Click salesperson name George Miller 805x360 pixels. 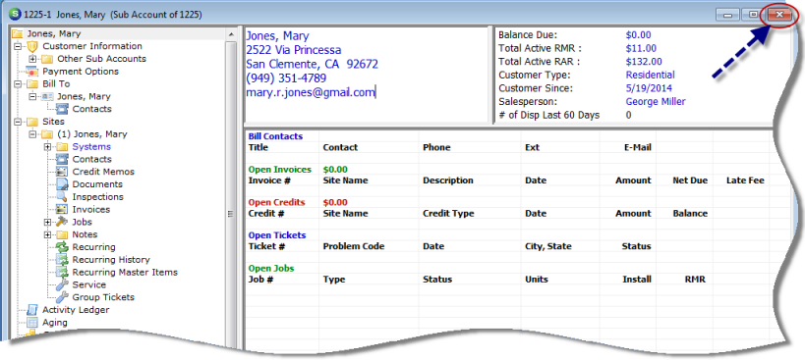click(656, 101)
